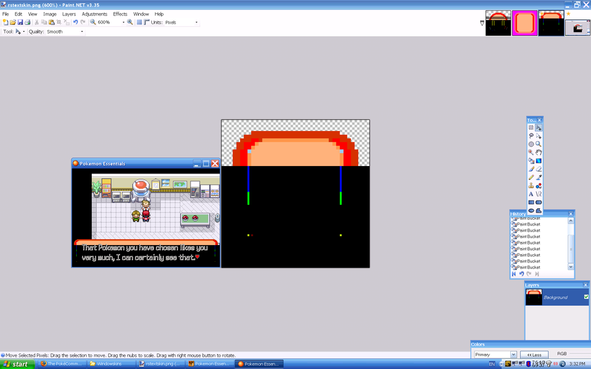Open the Edit menu
Image resolution: width=591 pixels, height=369 pixels.
[x=18, y=14]
